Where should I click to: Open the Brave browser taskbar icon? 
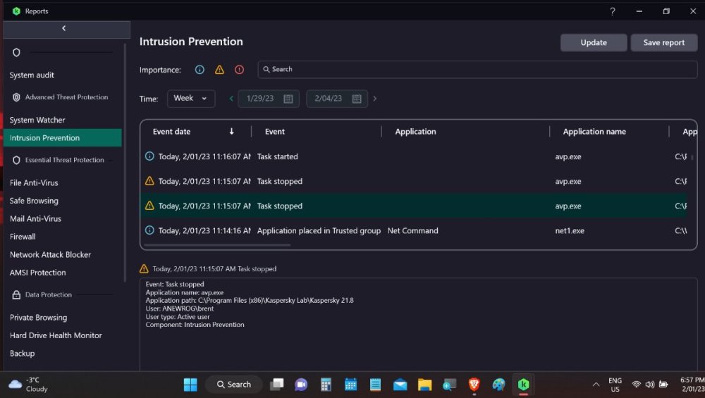point(474,385)
